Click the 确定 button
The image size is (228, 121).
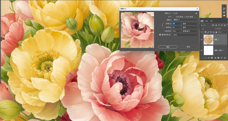point(168,47)
